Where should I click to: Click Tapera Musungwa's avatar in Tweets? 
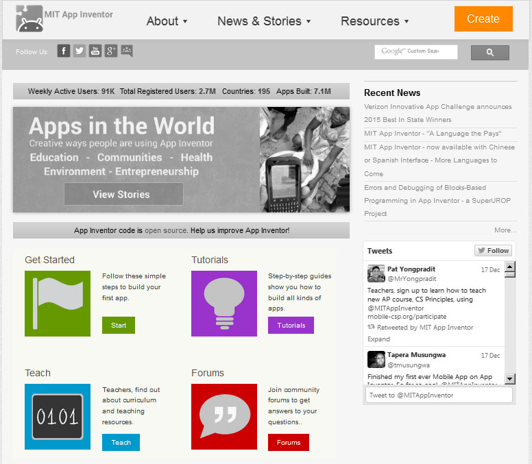coord(376,360)
